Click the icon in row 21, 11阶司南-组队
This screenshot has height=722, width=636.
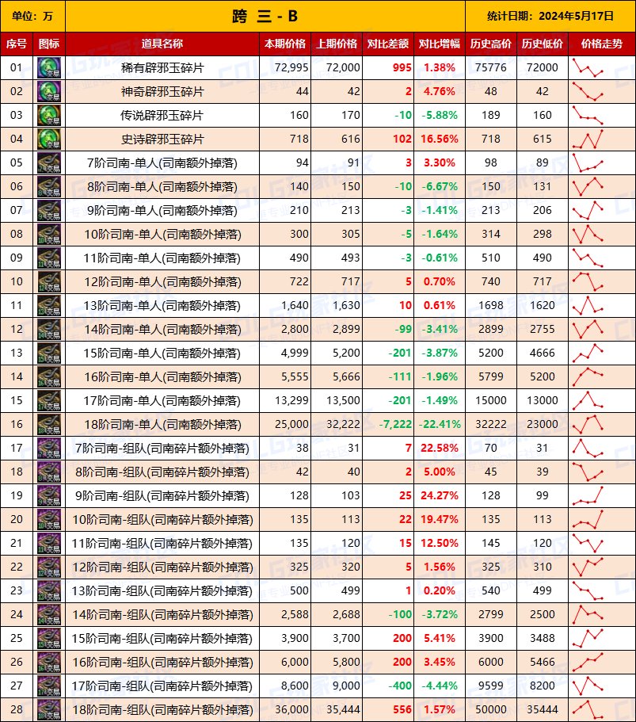pyautogui.click(x=49, y=544)
